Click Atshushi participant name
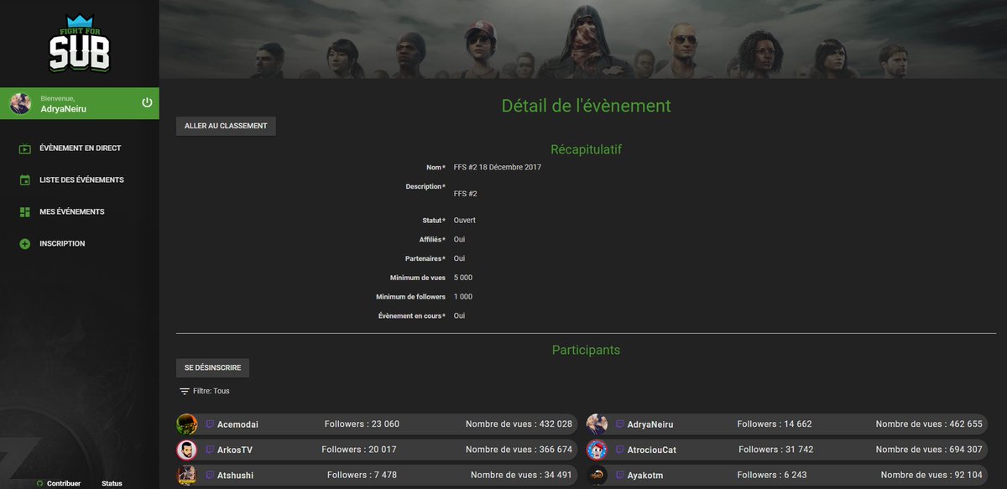This screenshot has width=1007, height=489. tap(237, 476)
